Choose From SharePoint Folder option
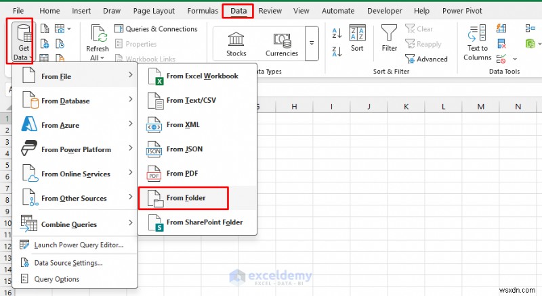 point(197,222)
